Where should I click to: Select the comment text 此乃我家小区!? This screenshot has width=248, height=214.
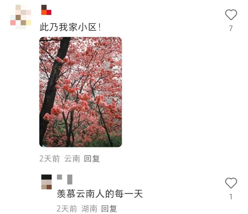pos(70,27)
